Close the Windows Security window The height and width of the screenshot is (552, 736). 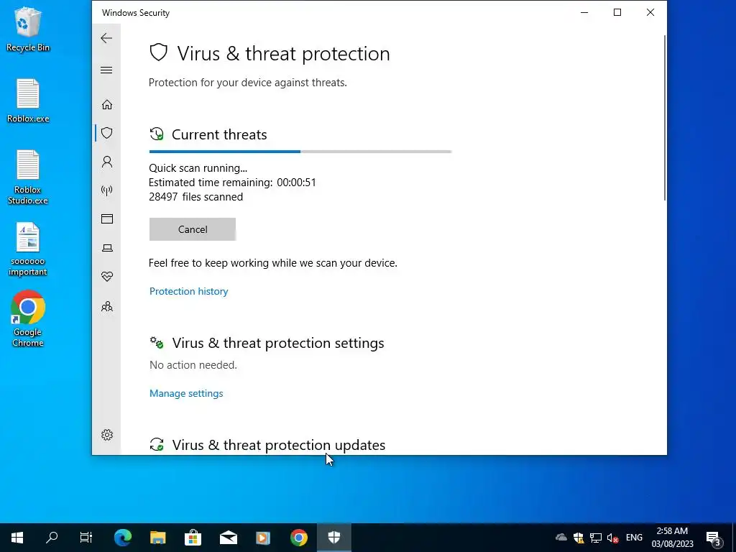point(650,13)
